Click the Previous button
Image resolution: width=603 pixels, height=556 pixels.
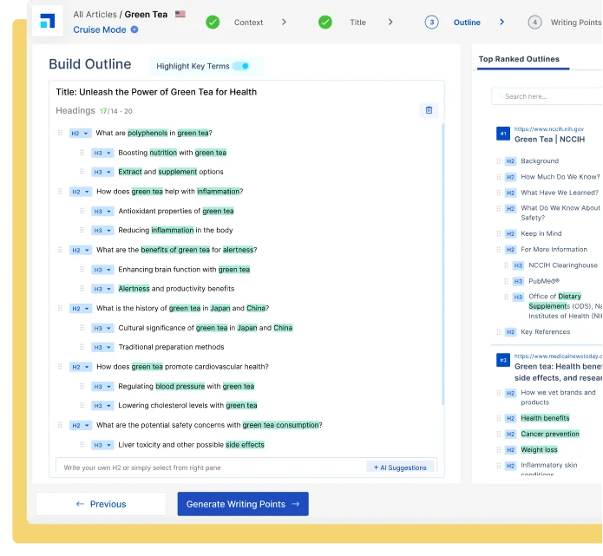(102, 504)
